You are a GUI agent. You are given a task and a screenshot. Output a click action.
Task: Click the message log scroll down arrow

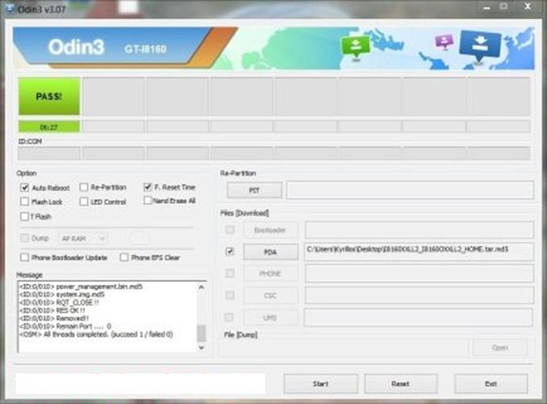(x=201, y=347)
